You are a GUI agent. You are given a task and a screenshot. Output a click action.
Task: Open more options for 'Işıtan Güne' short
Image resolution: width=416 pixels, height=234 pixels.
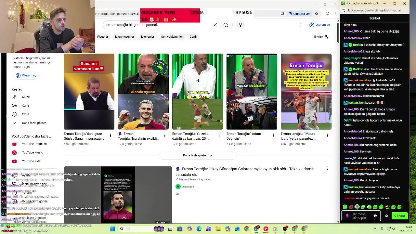pos(110,136)
